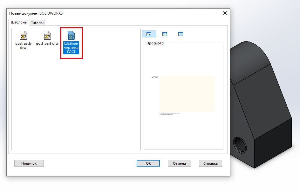Open the Шаблоны tab
The height and width of the screenshot is (191, 300).
pos(19,22)
